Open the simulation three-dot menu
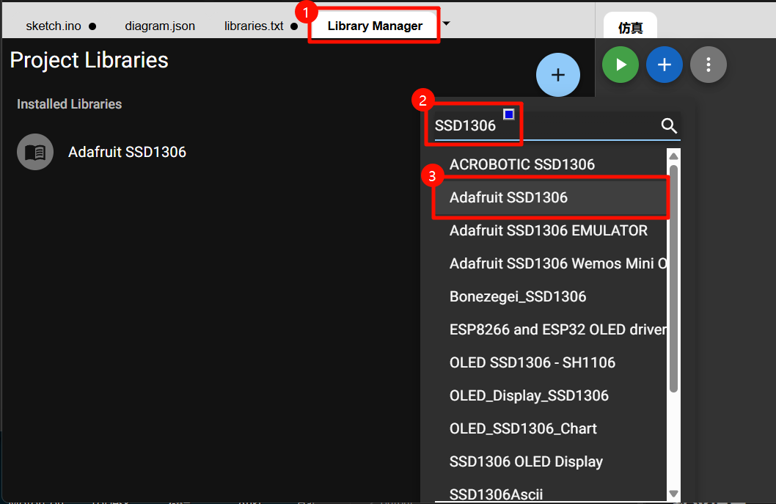The height and width of the screenshot is (504, 776). pyautogui.click(x=709, y=65)
